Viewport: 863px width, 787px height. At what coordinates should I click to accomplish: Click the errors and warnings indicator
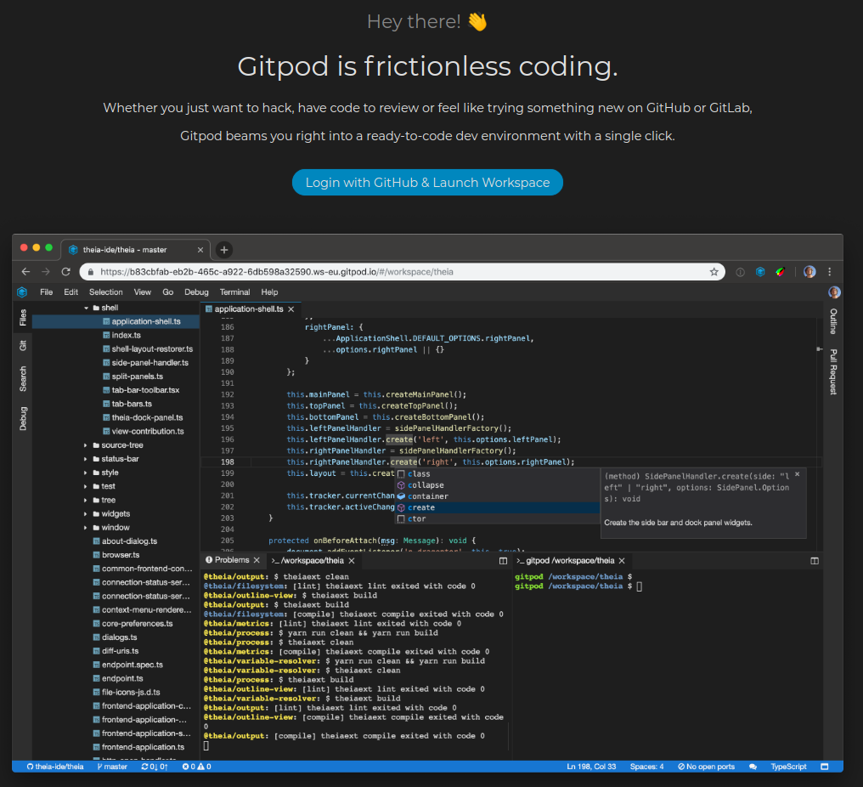[x=196, y=766]
